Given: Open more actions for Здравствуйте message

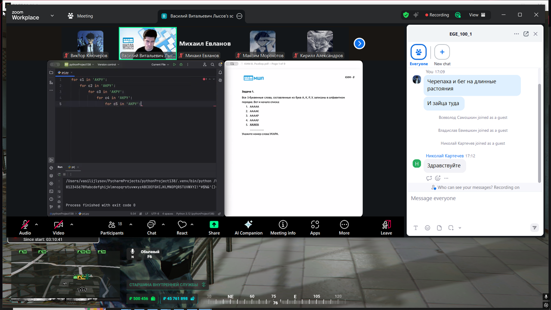Looking at the screenshot, I should pyautogui.click(x=446, y=178).
